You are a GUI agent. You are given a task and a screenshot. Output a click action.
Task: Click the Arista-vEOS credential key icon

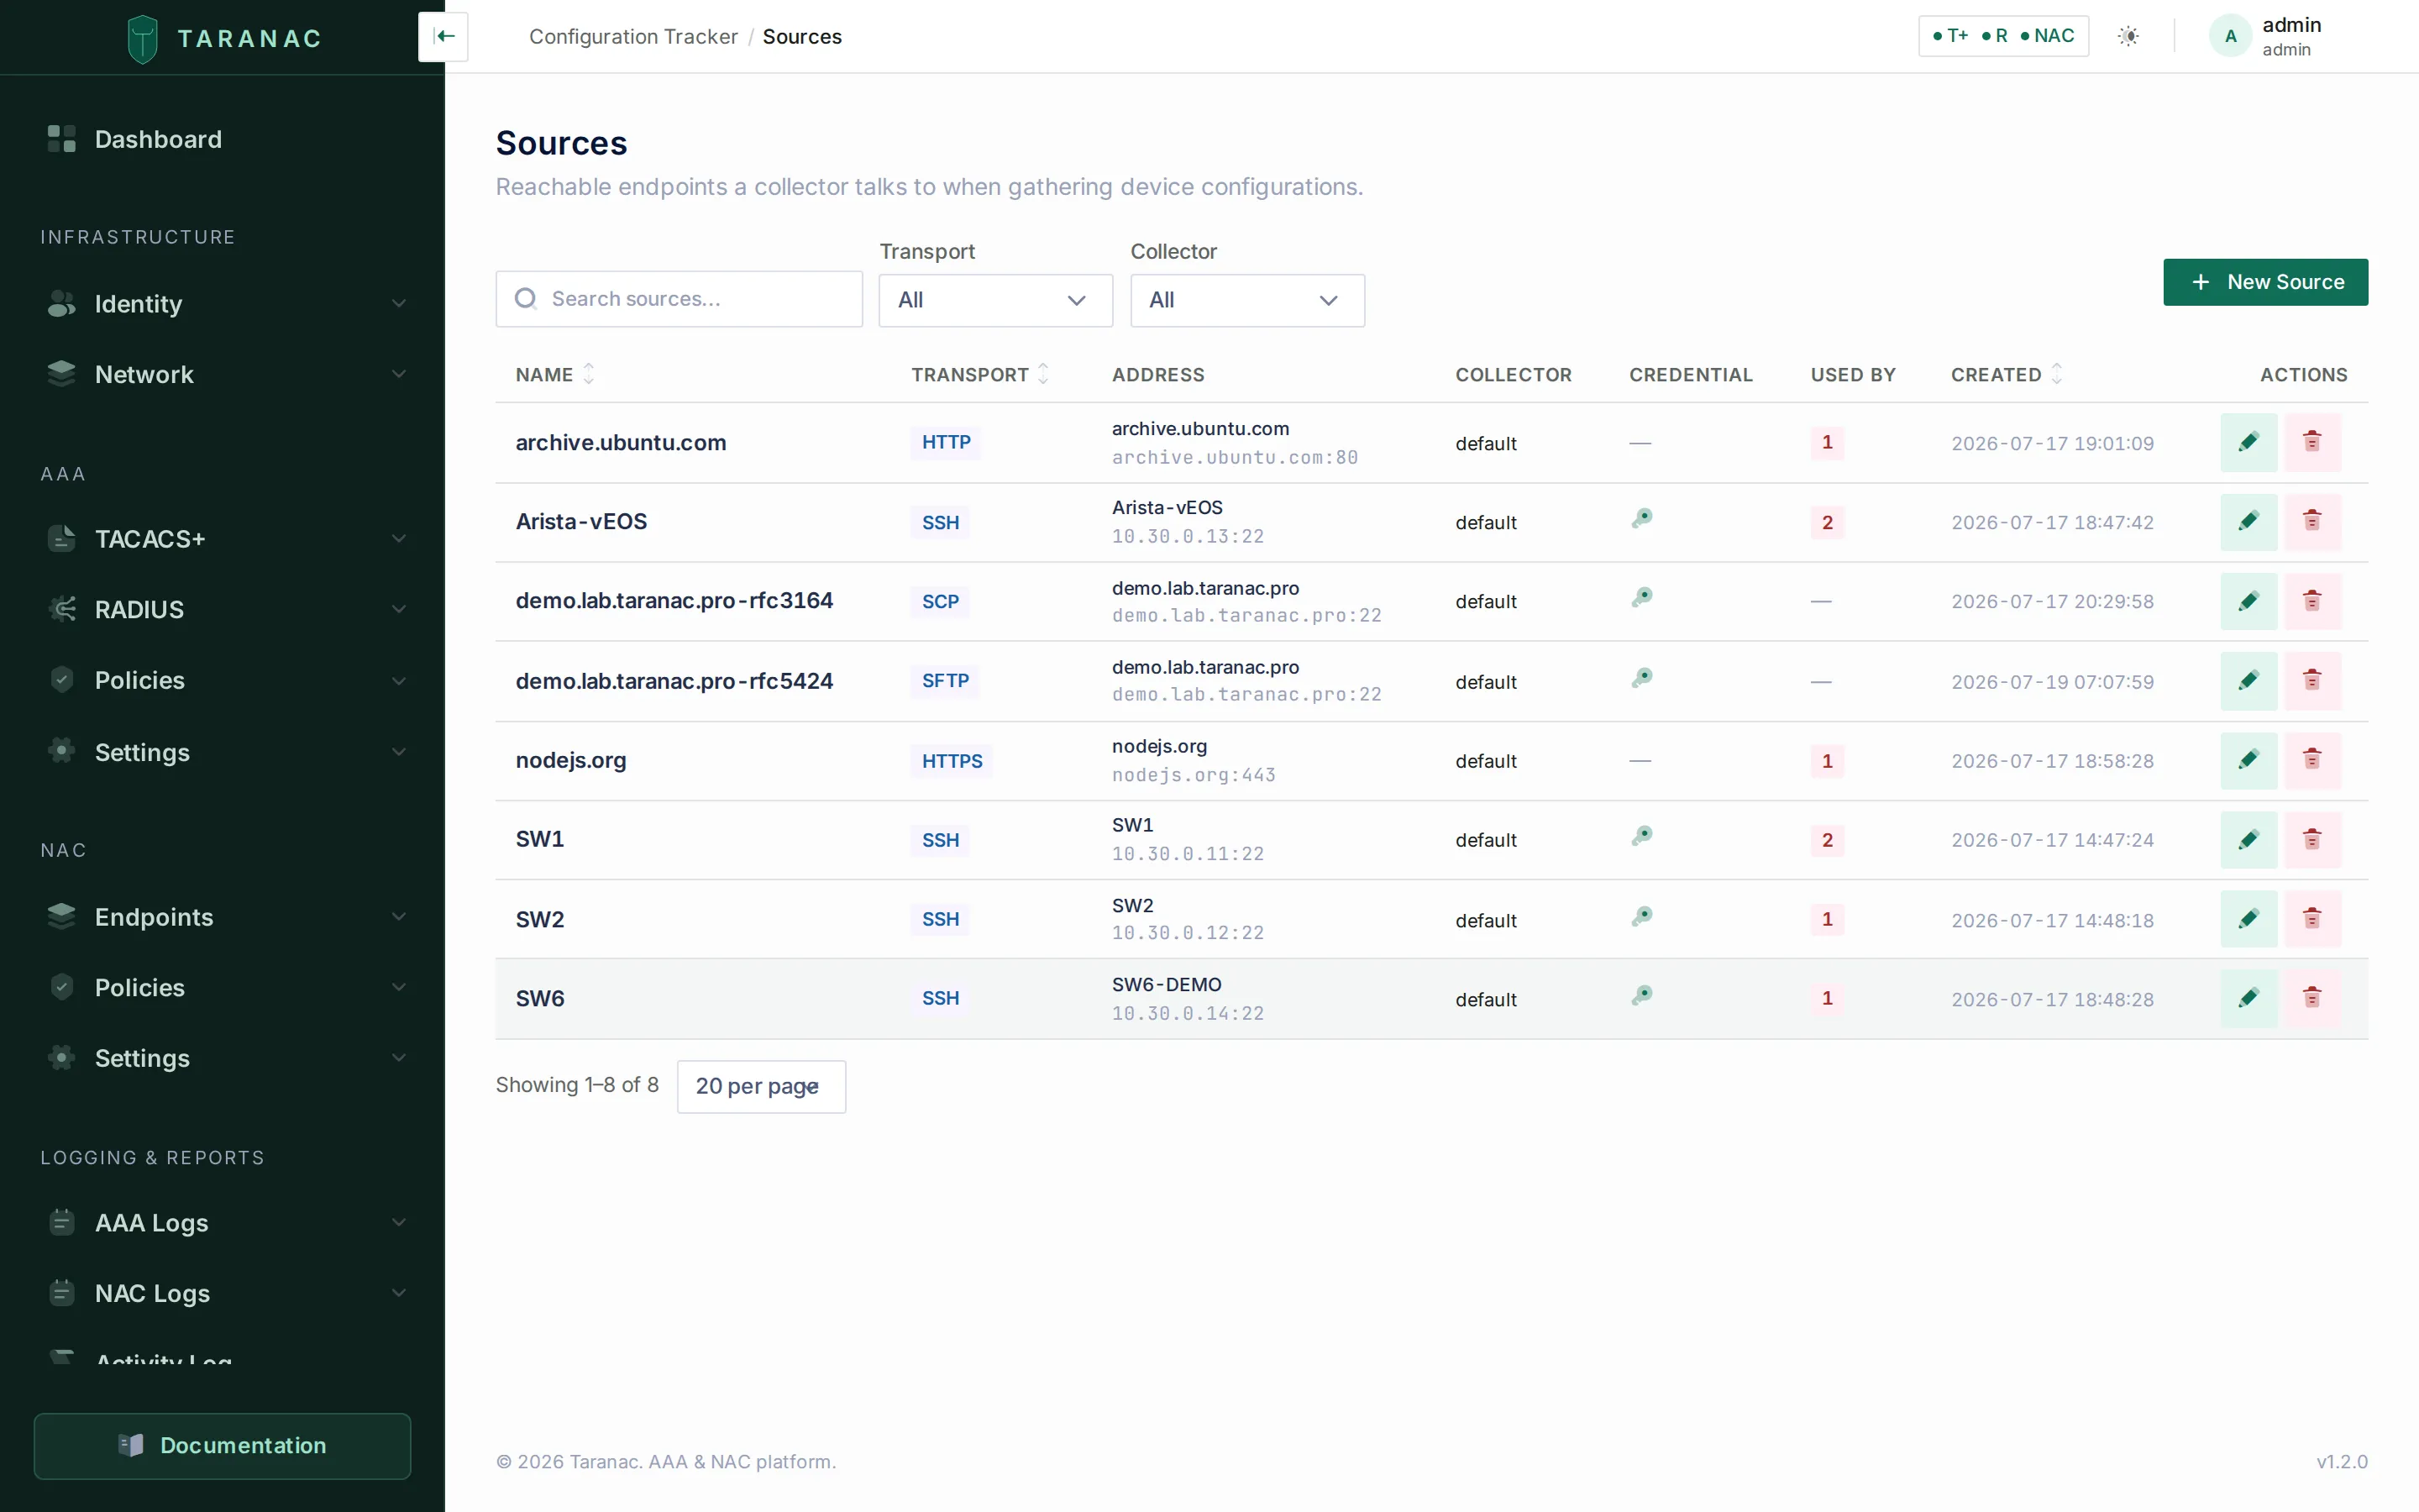click(x=1641, y=519)
